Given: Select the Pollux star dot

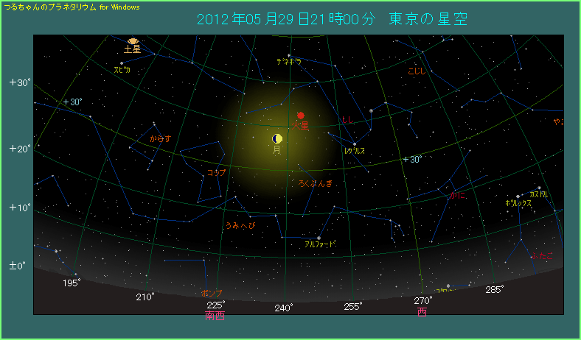Looking at the screenshot, I should [x=518, y=196].
